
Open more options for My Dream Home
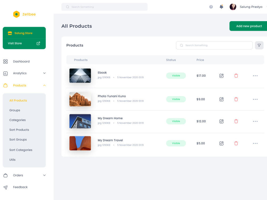(x=255, y=121)
